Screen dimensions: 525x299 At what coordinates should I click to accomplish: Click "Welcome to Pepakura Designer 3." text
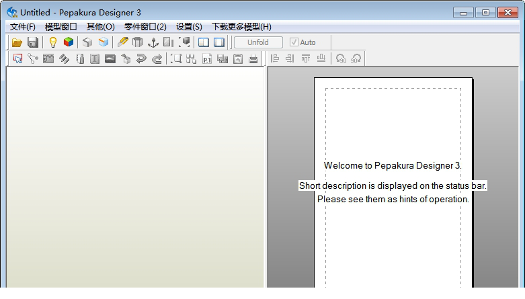pyautogui.click(x=393, y=165)
